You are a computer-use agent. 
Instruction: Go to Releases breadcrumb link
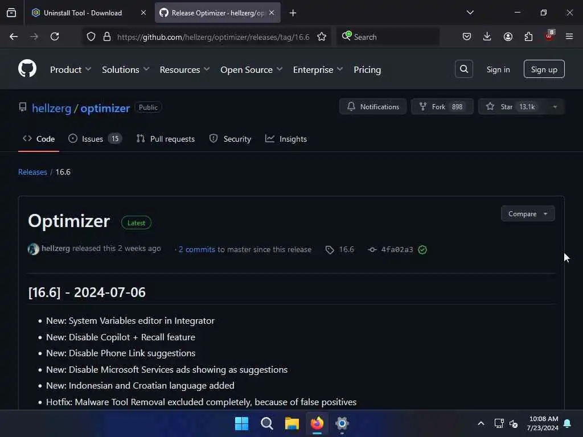[x=32, y=172]
